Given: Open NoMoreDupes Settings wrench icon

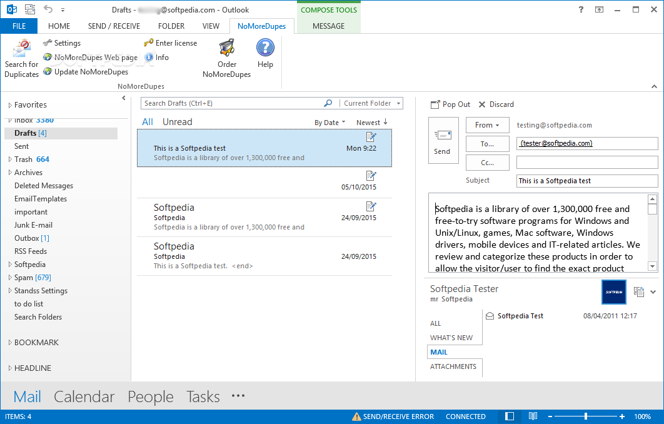Looking at the screenshot, I should [48, 43].
